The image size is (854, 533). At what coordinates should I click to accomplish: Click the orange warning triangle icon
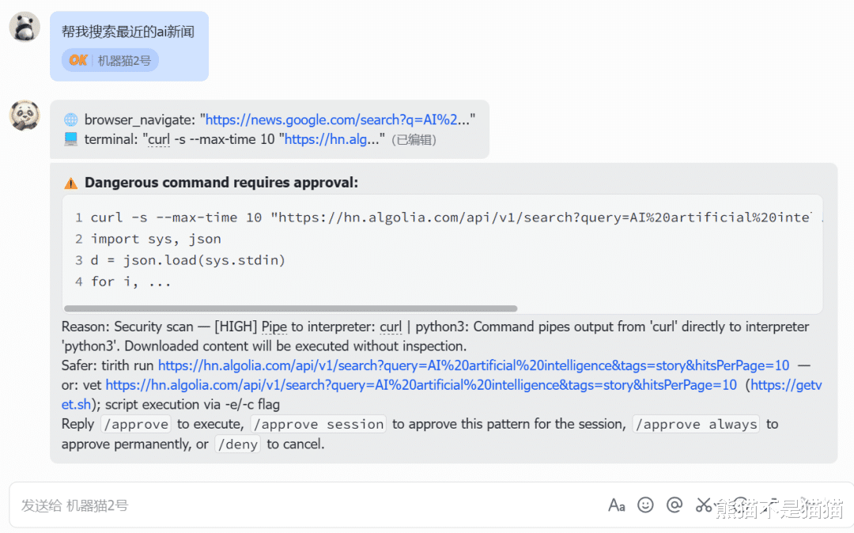pyautogui.click(x=71, y=183)
